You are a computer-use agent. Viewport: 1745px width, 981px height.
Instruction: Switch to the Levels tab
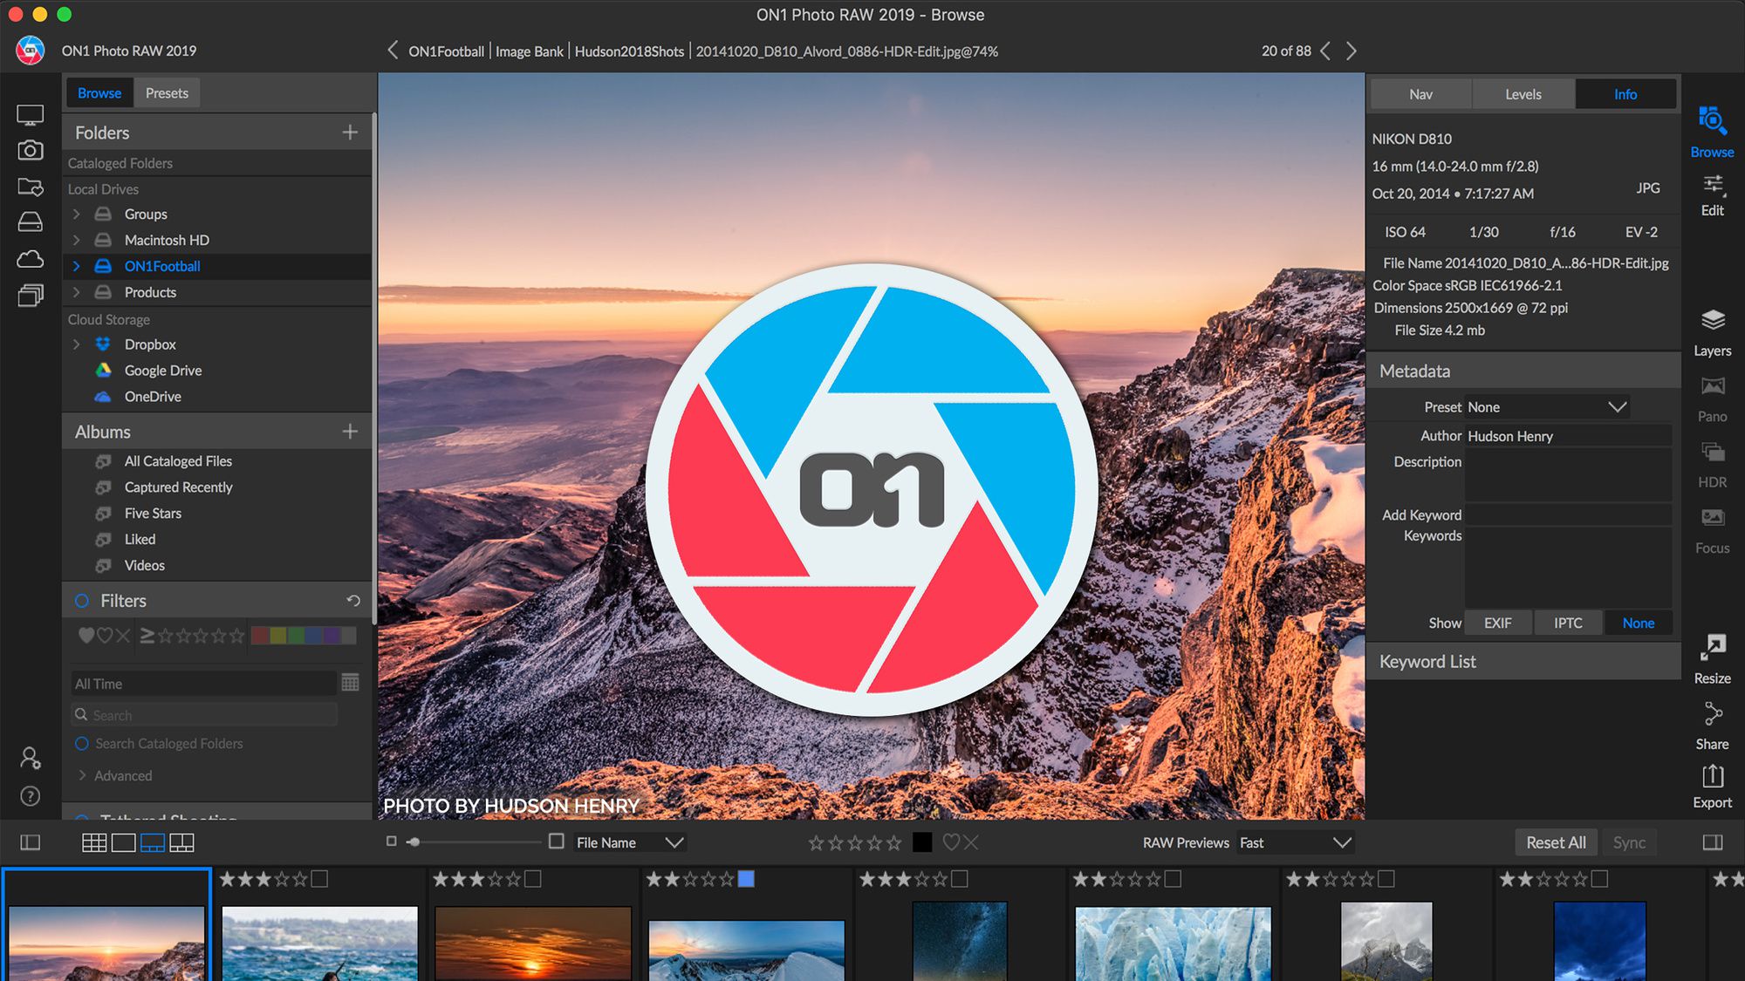[1523, 94]
